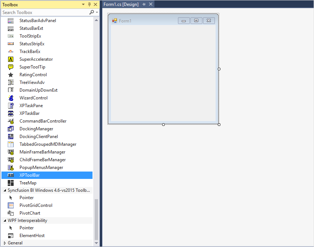Image resolution: width=314 pixels, height=247 pixels.
Task: Choose the ToolStripEx icon
Action: tap(11, 36)
